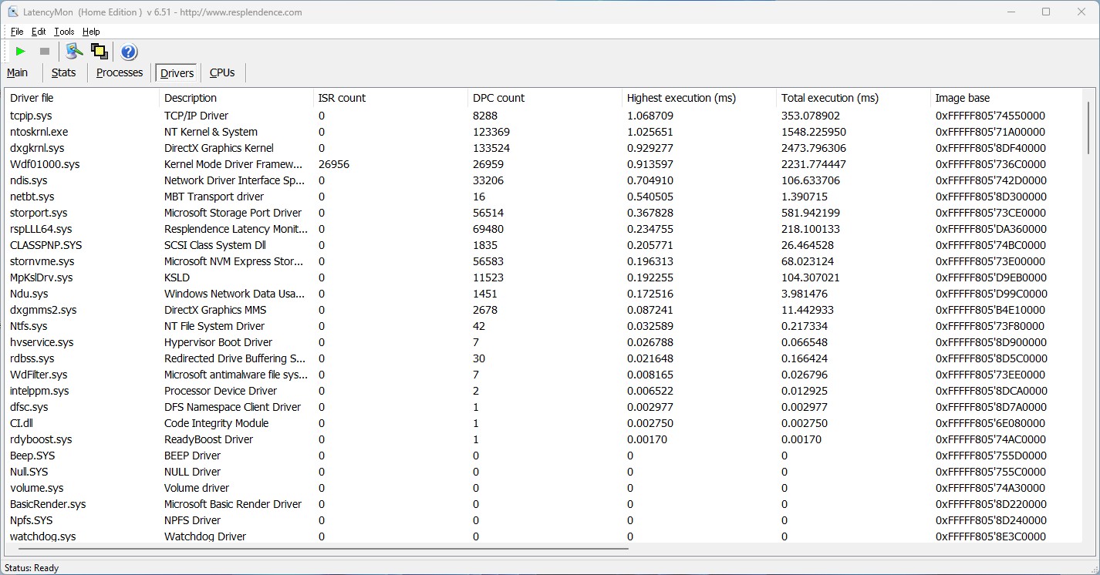Click the overlapping yellow squares toolbar icon
The width and height of the screenshot is (1100, 575).
tap(99, 52)
